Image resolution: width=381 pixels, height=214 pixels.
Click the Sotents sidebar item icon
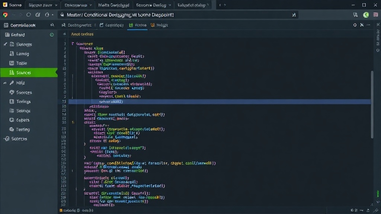(x=12, y=44)
